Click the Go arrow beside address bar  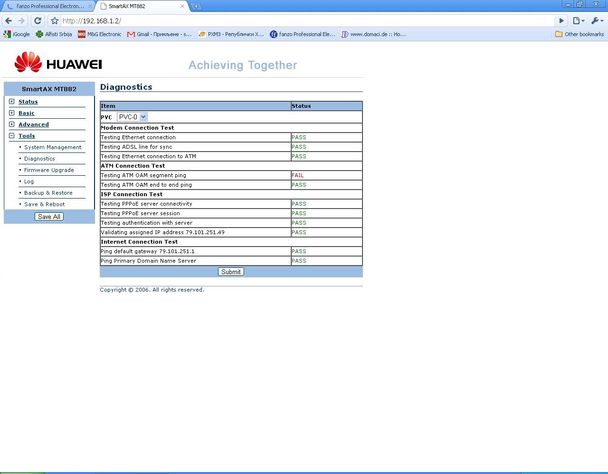point(561,21)
